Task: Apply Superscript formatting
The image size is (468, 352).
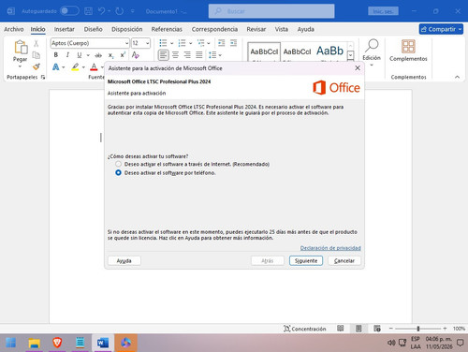Action: pyautogui.click(x=123, y=55)
